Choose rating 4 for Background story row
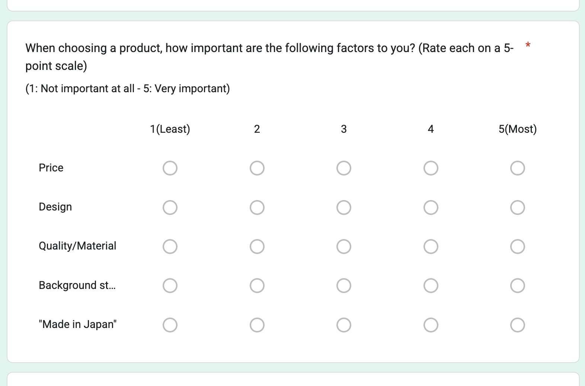 pyautogui.click(x=431, y=286)
